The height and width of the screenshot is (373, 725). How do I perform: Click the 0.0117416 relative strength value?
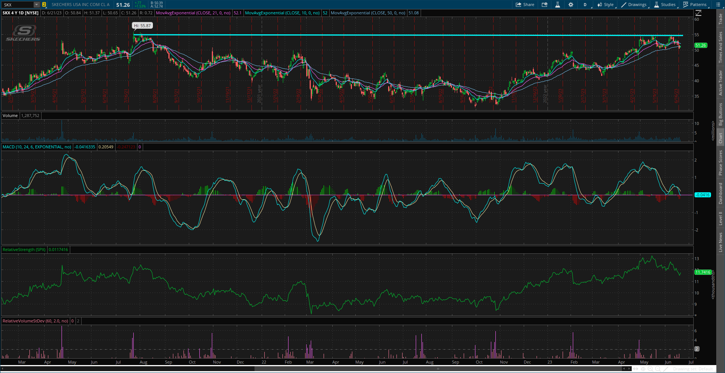click(x=58, y=250)
